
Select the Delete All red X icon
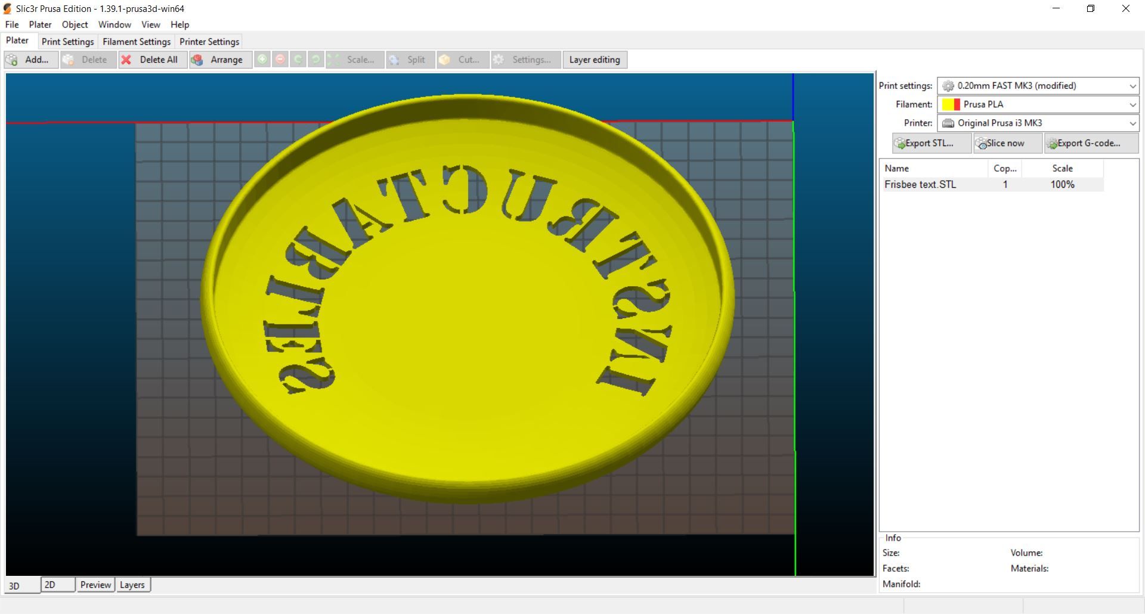126,60
